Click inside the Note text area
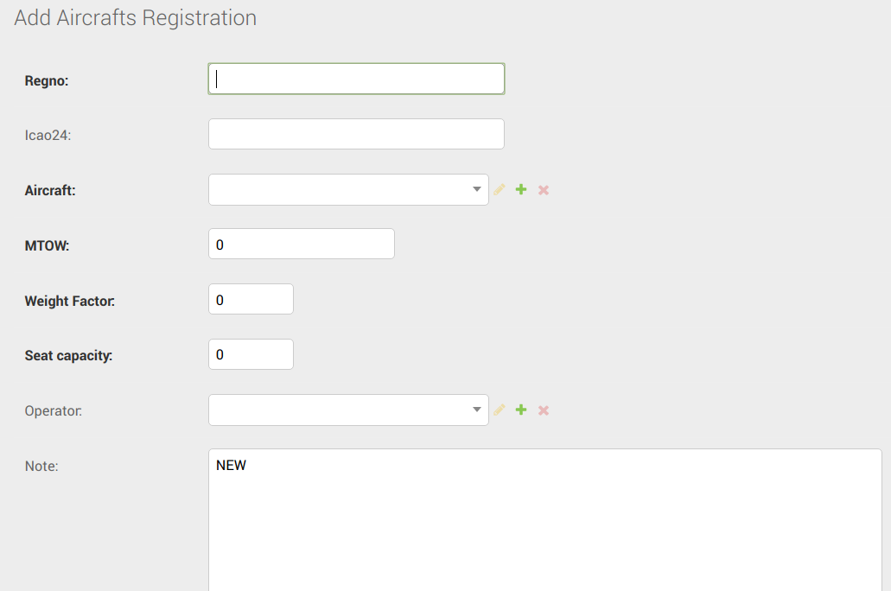 click(x=544, y=518)
